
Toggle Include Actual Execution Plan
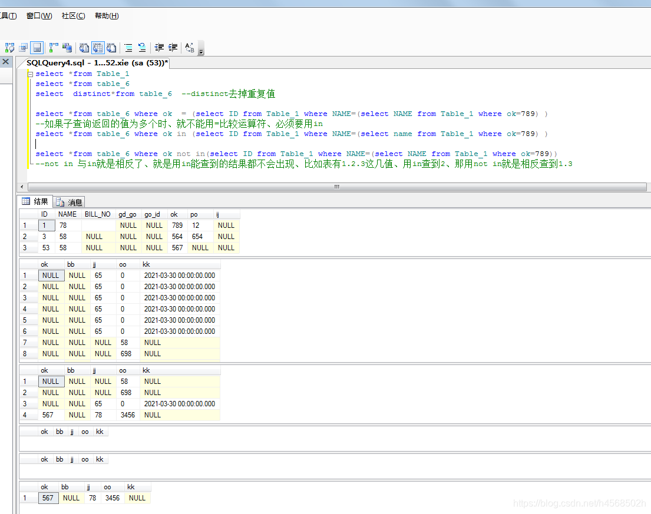54,48
